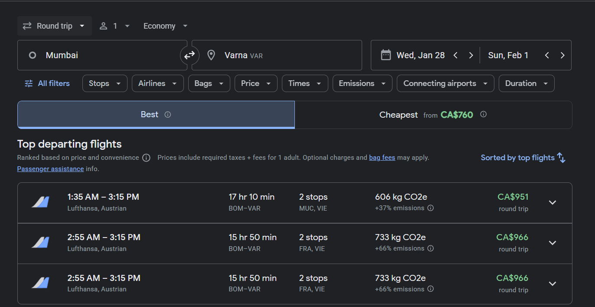The height and width of the screenshot is (307, 595).
Task: Click info icon beside +37% emissions
Action: click(431, 208)
